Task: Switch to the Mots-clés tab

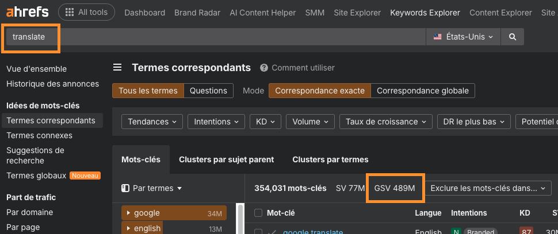Action: (x=141, y=159)
